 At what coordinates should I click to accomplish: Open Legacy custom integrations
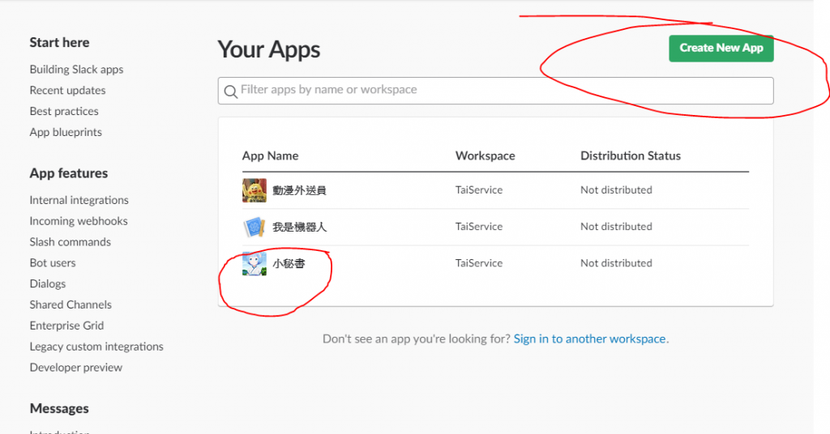click(96, 347)
